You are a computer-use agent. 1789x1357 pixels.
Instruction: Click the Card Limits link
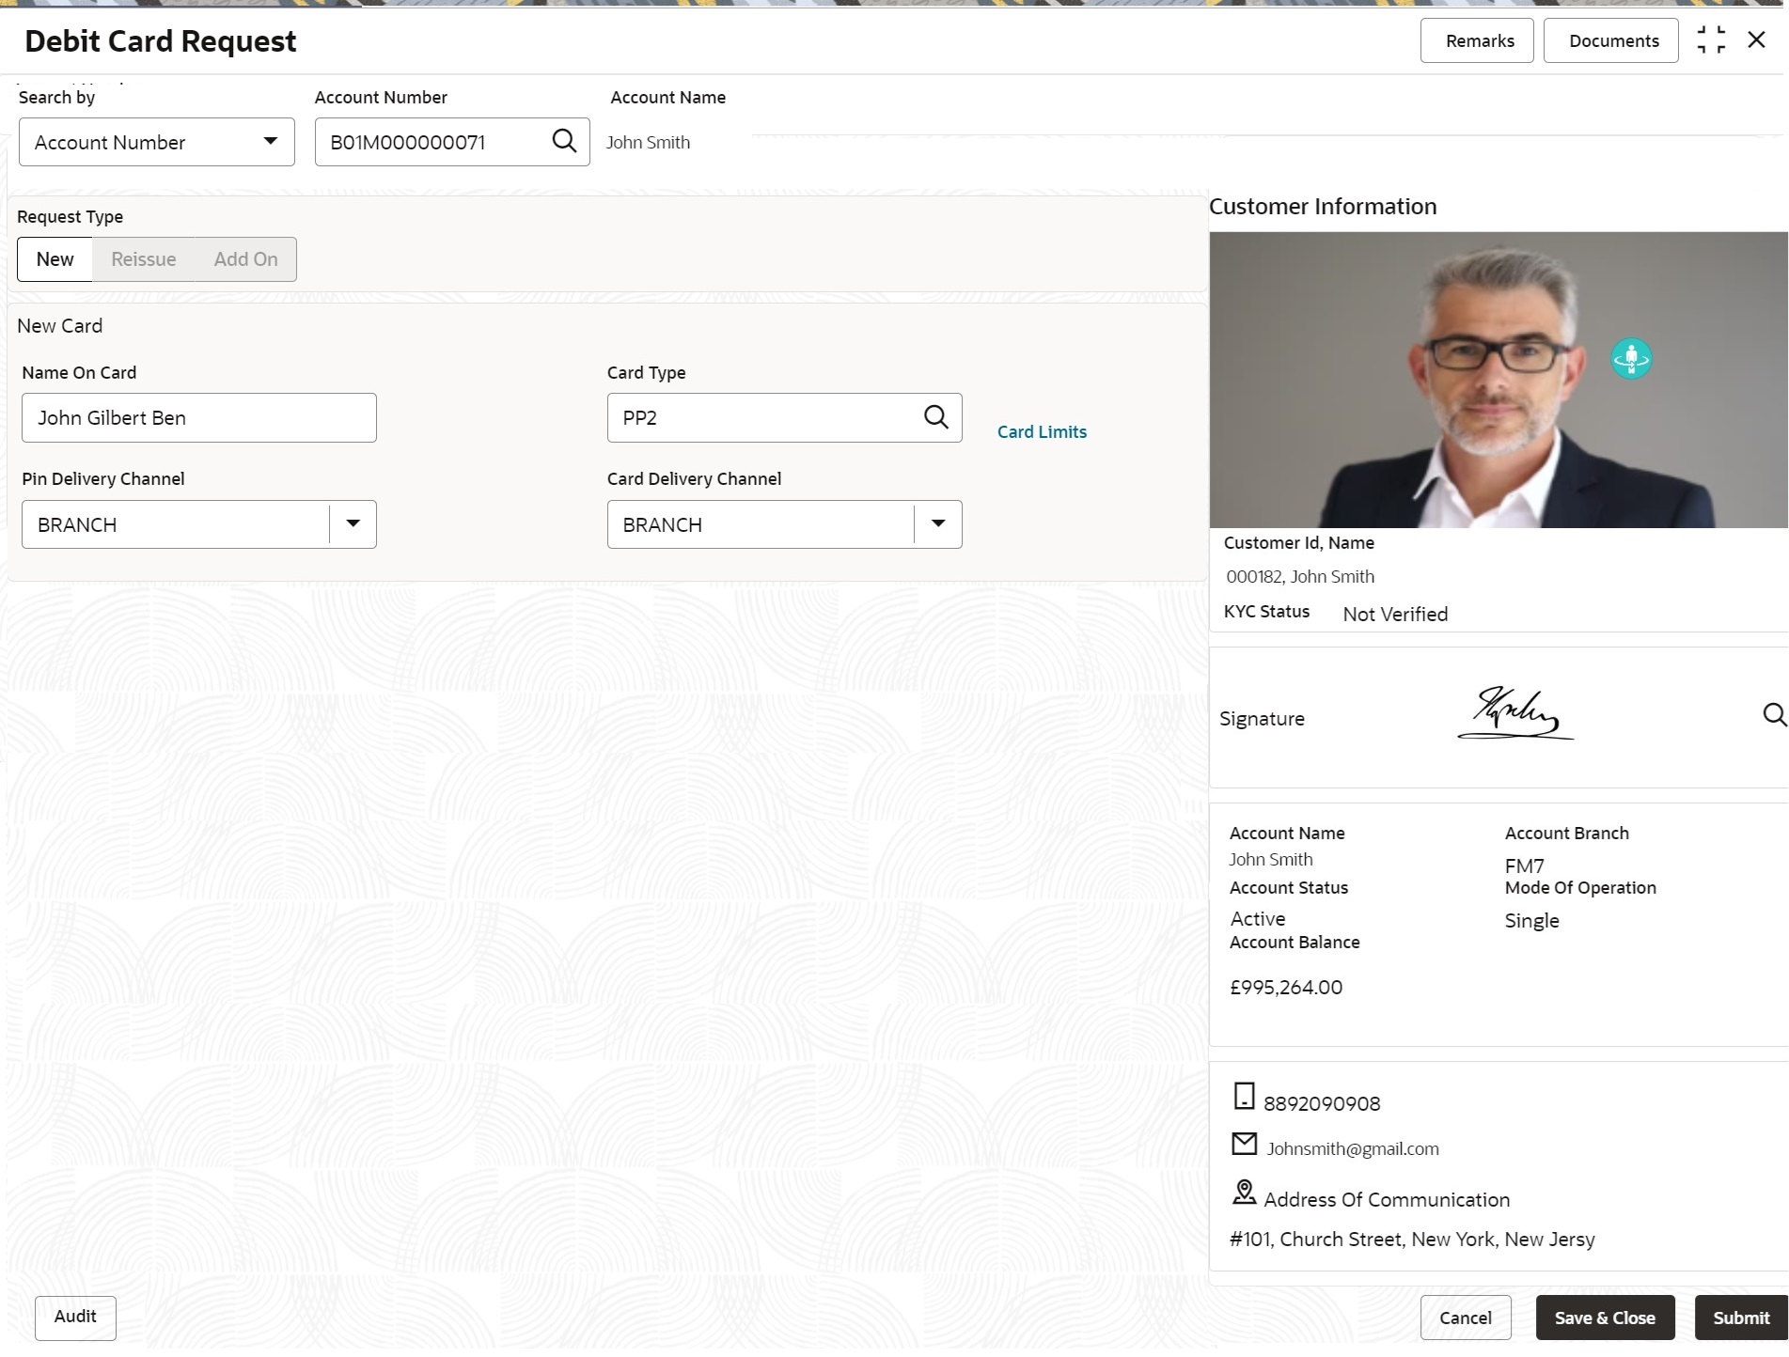1042,431
